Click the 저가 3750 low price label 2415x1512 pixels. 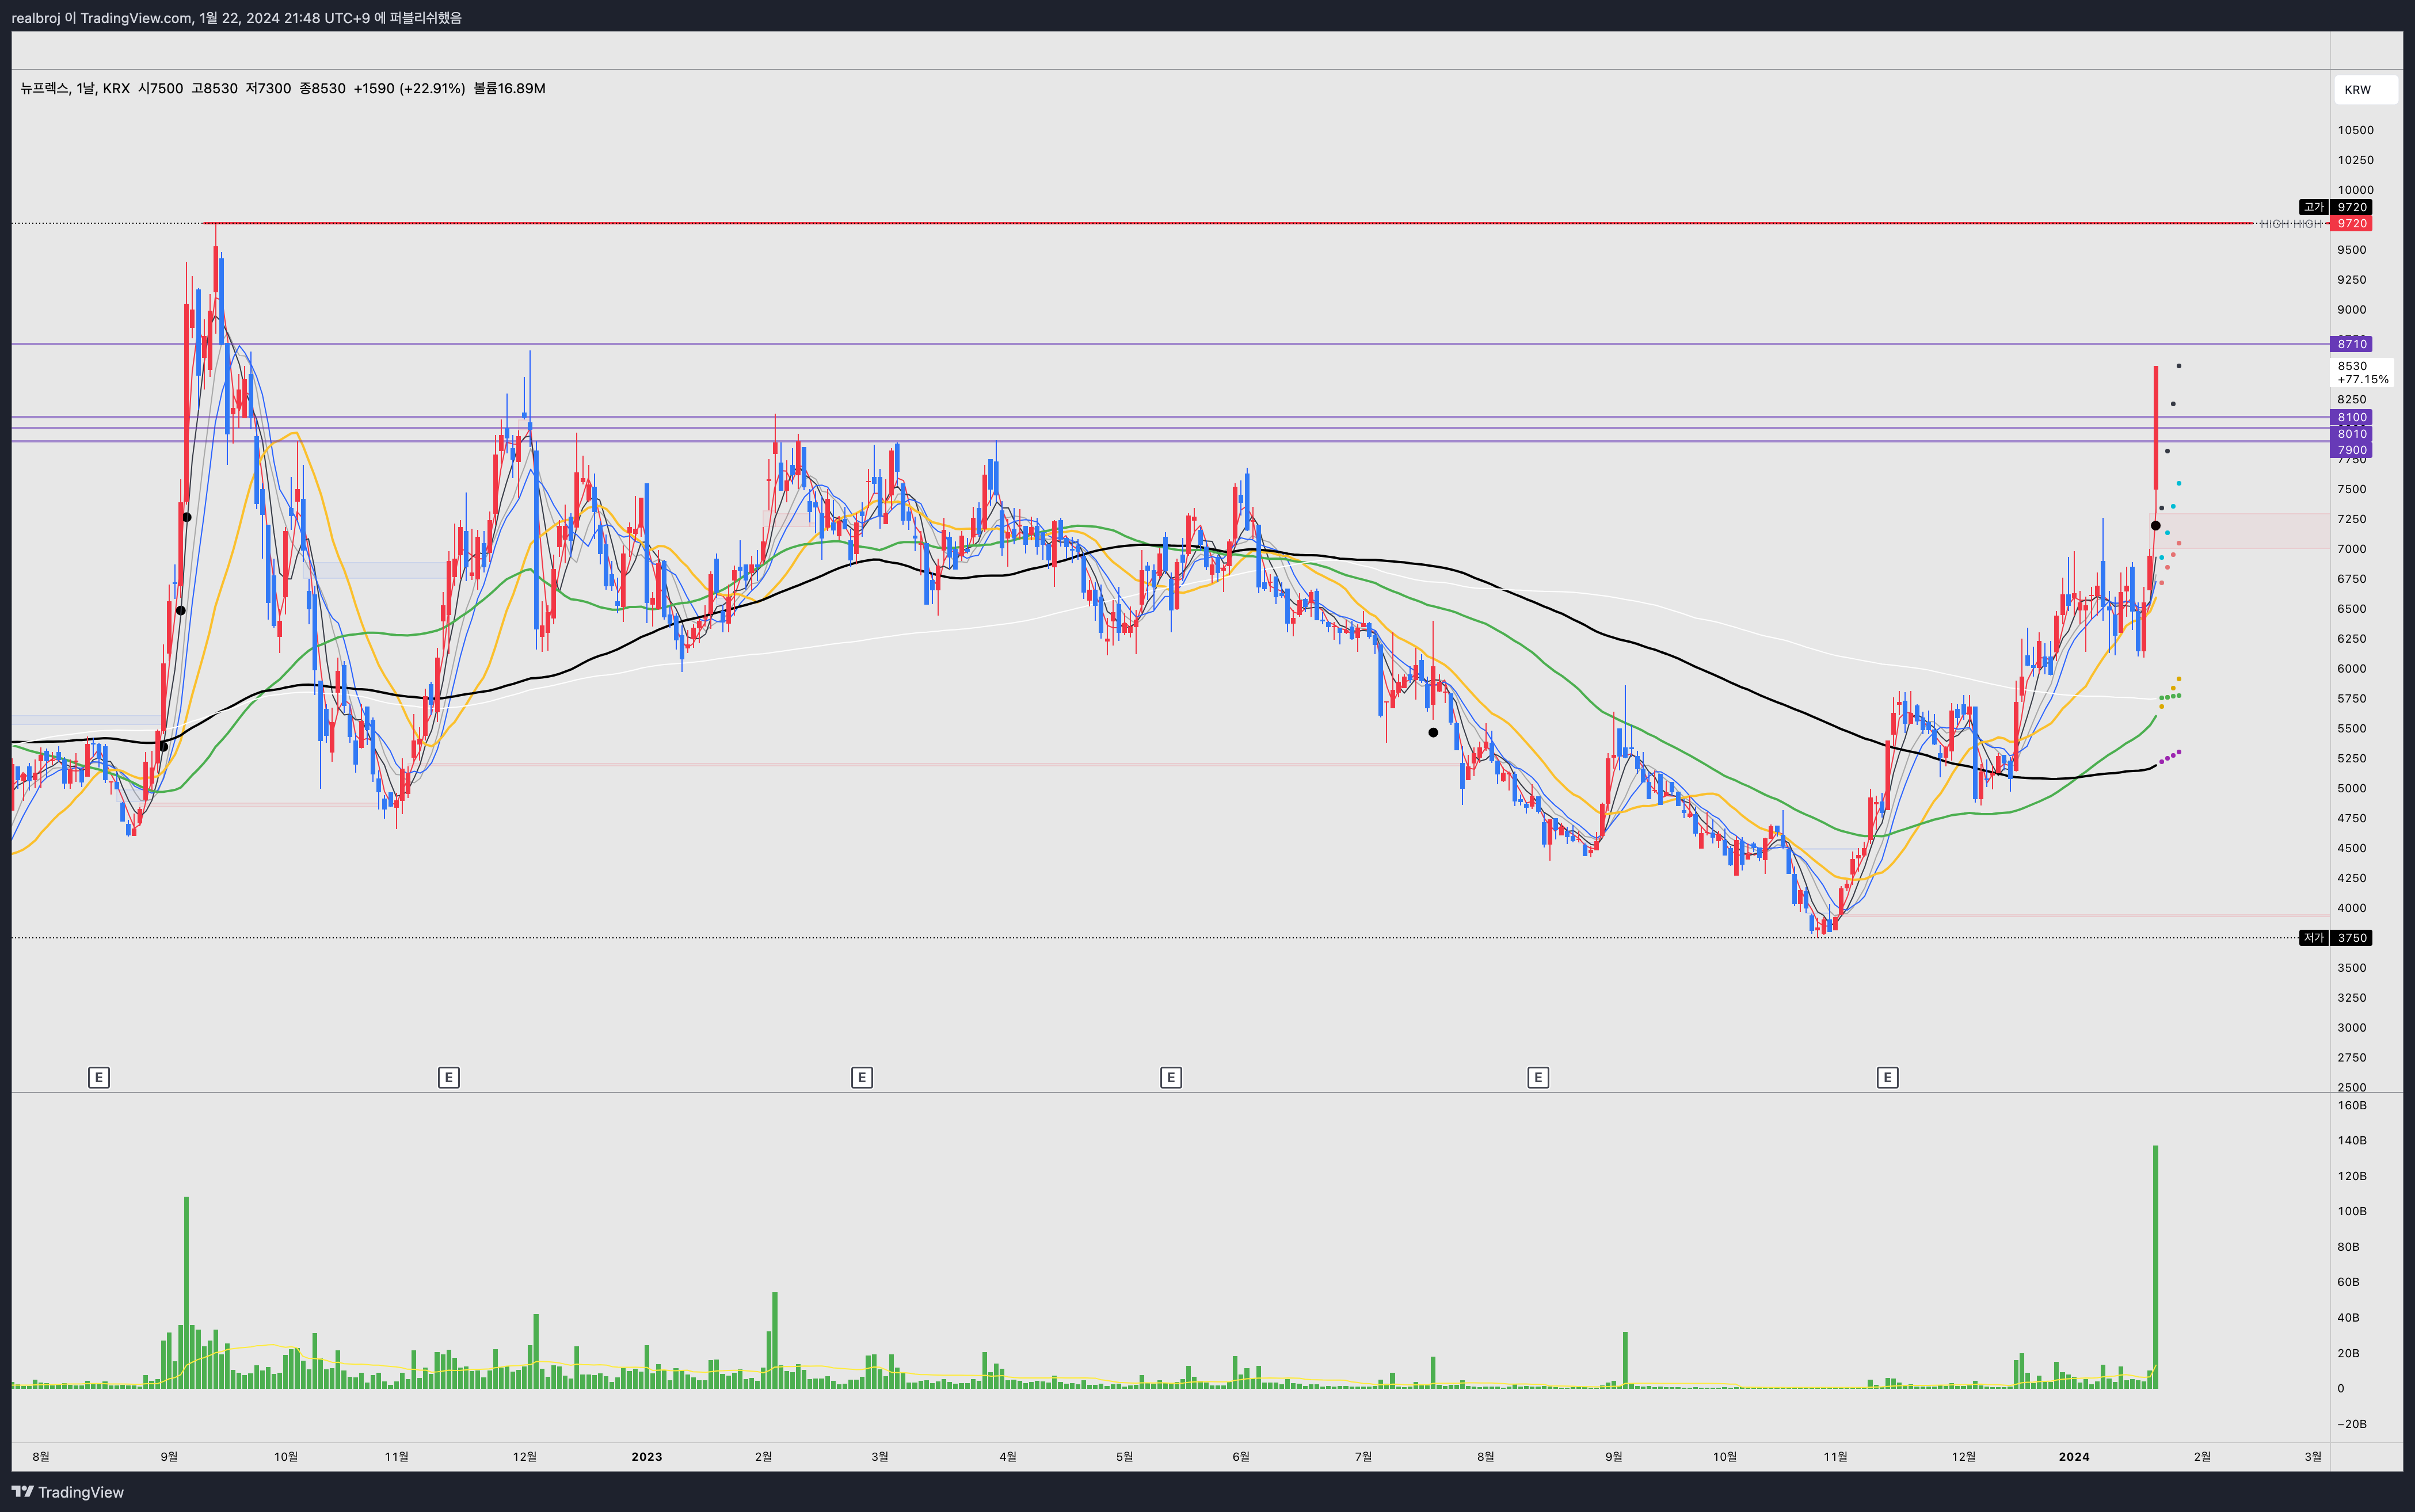point(2335,937)
